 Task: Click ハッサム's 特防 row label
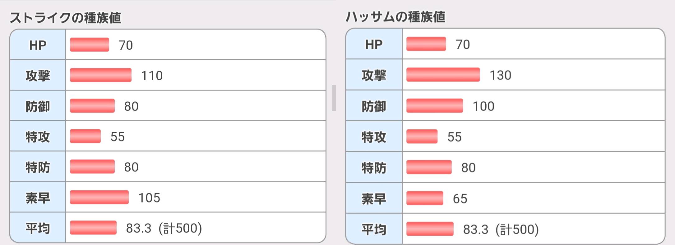pyautogui.click(x=374, y=168)
